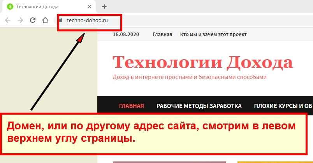Open the top Главная link beside the date
This screenshot has width=313, height=163.
(x=162, y=34)
